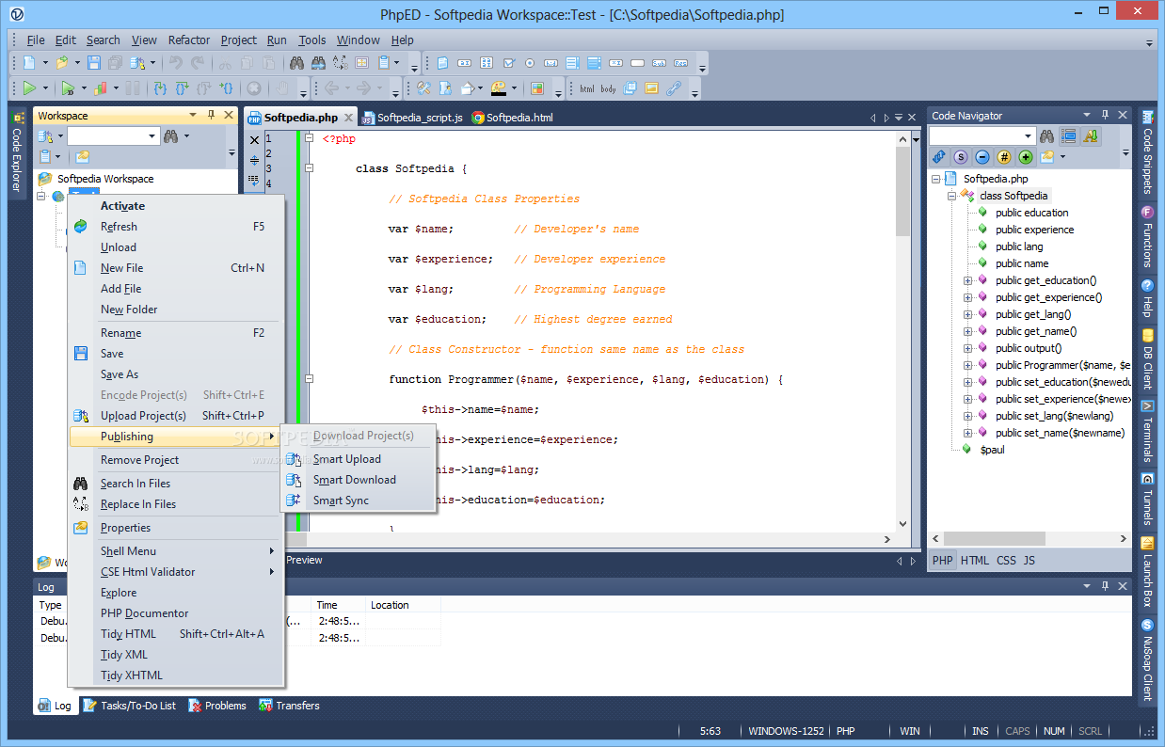Toggle the blue link sync icon in Code Navigator

pyautogui.click(x=939, y=157)
